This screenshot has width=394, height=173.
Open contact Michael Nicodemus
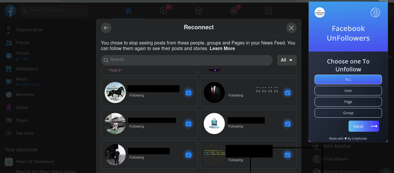[341, 171]
